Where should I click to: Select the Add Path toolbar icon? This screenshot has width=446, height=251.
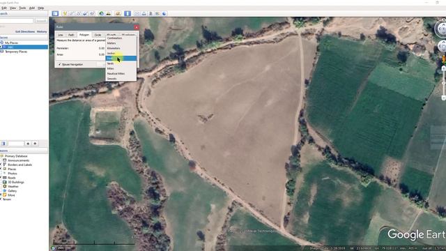click(79, 14)
